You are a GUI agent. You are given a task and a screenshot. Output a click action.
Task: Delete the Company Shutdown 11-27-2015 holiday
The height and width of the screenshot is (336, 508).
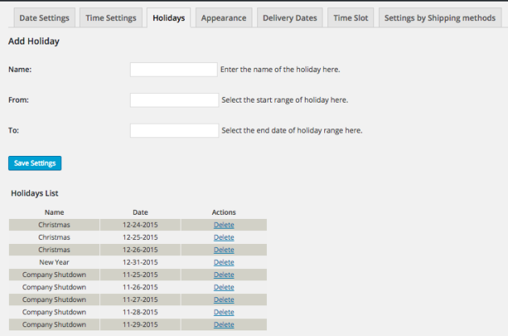pos(224,300)
